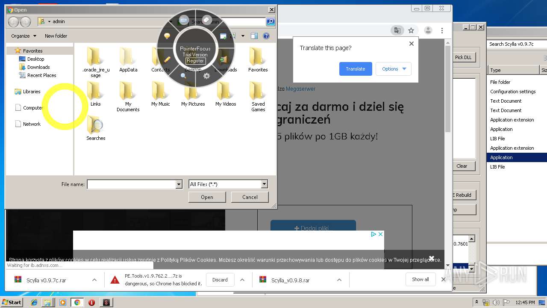The width and height of the screenshot is (547, 308).
Task: Dismiss the cookie notice with X
Action: pos(432,258)
